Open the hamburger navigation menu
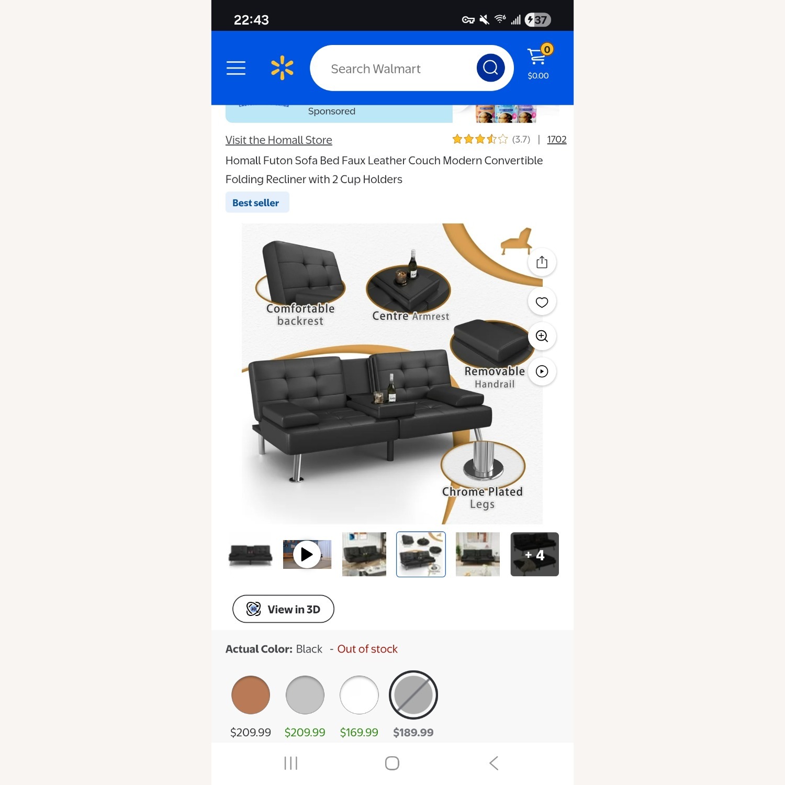 pyautogui.click(x=236, y=68)
